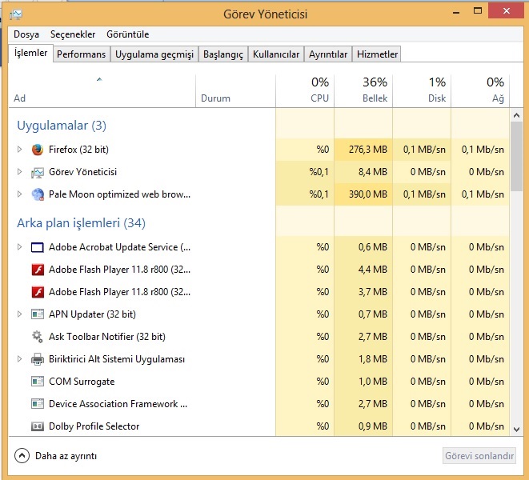This screenshot has height=480, width=529.
Task: Select the Arka plan işlemleri (34) heading
Action: click(82, 223)
